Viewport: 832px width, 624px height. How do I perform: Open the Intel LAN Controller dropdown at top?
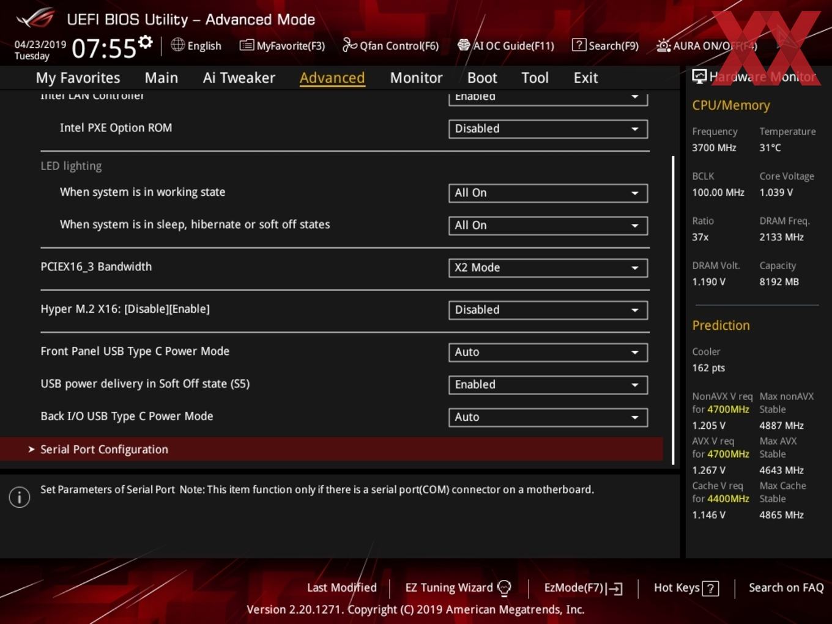(548, 98)
